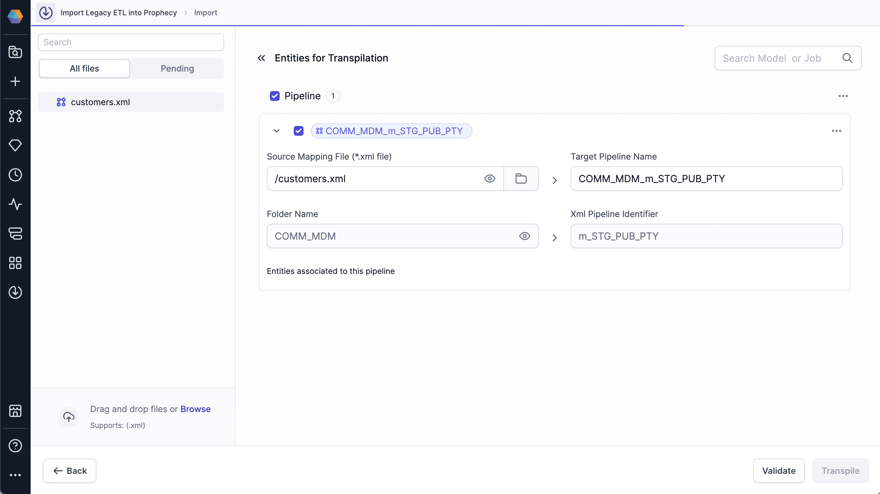Open the gem diamond icon in sidebar

click(x=15, y=146)
